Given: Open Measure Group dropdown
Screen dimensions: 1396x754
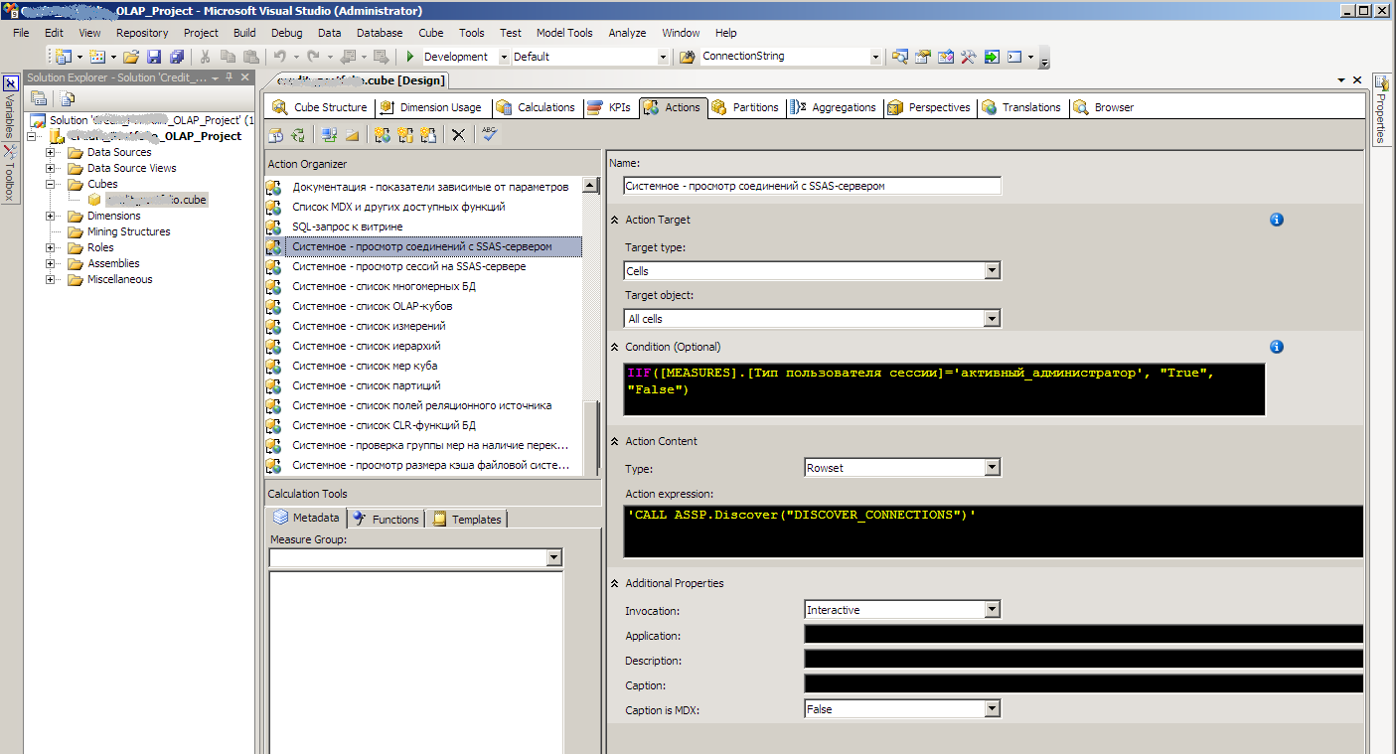Looking at the screenshot, I should 554,558.
